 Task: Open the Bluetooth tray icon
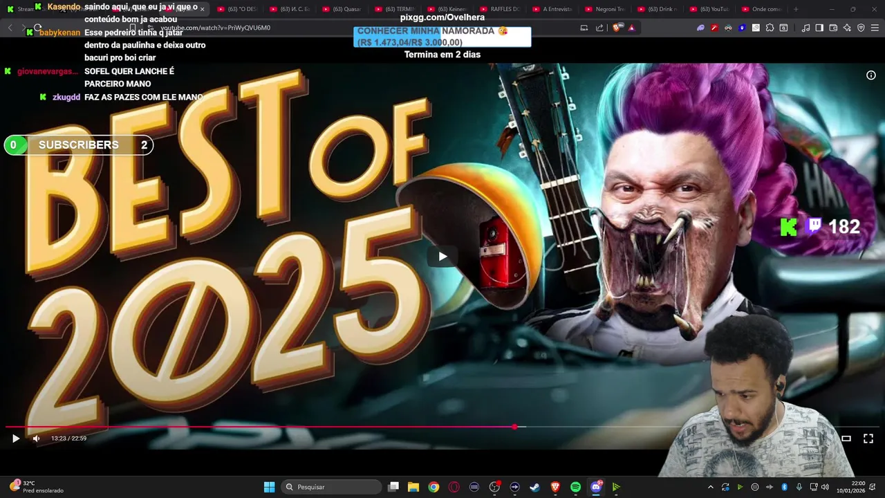(x=784, y=487)
